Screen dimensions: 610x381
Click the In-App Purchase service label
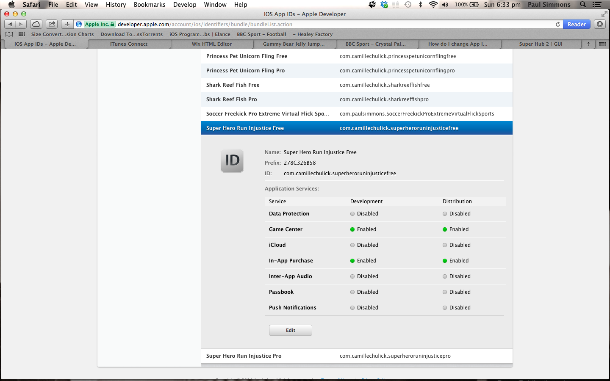point(291,261)
